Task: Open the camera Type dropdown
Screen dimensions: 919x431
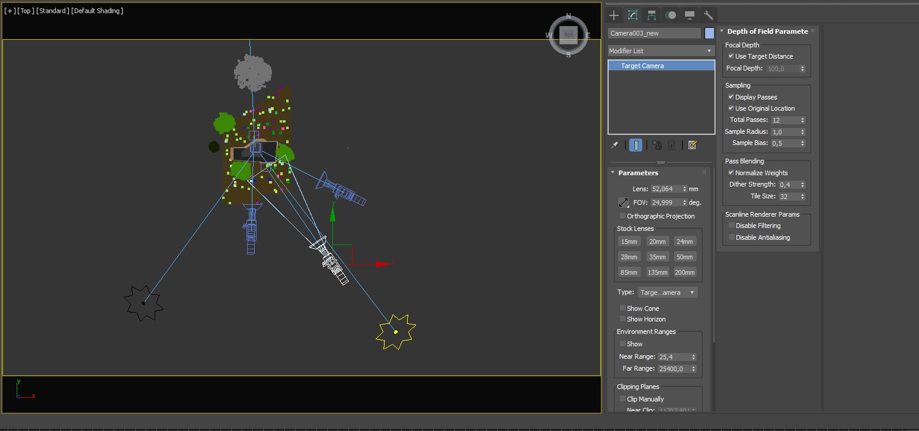Action: coord(667,292)
